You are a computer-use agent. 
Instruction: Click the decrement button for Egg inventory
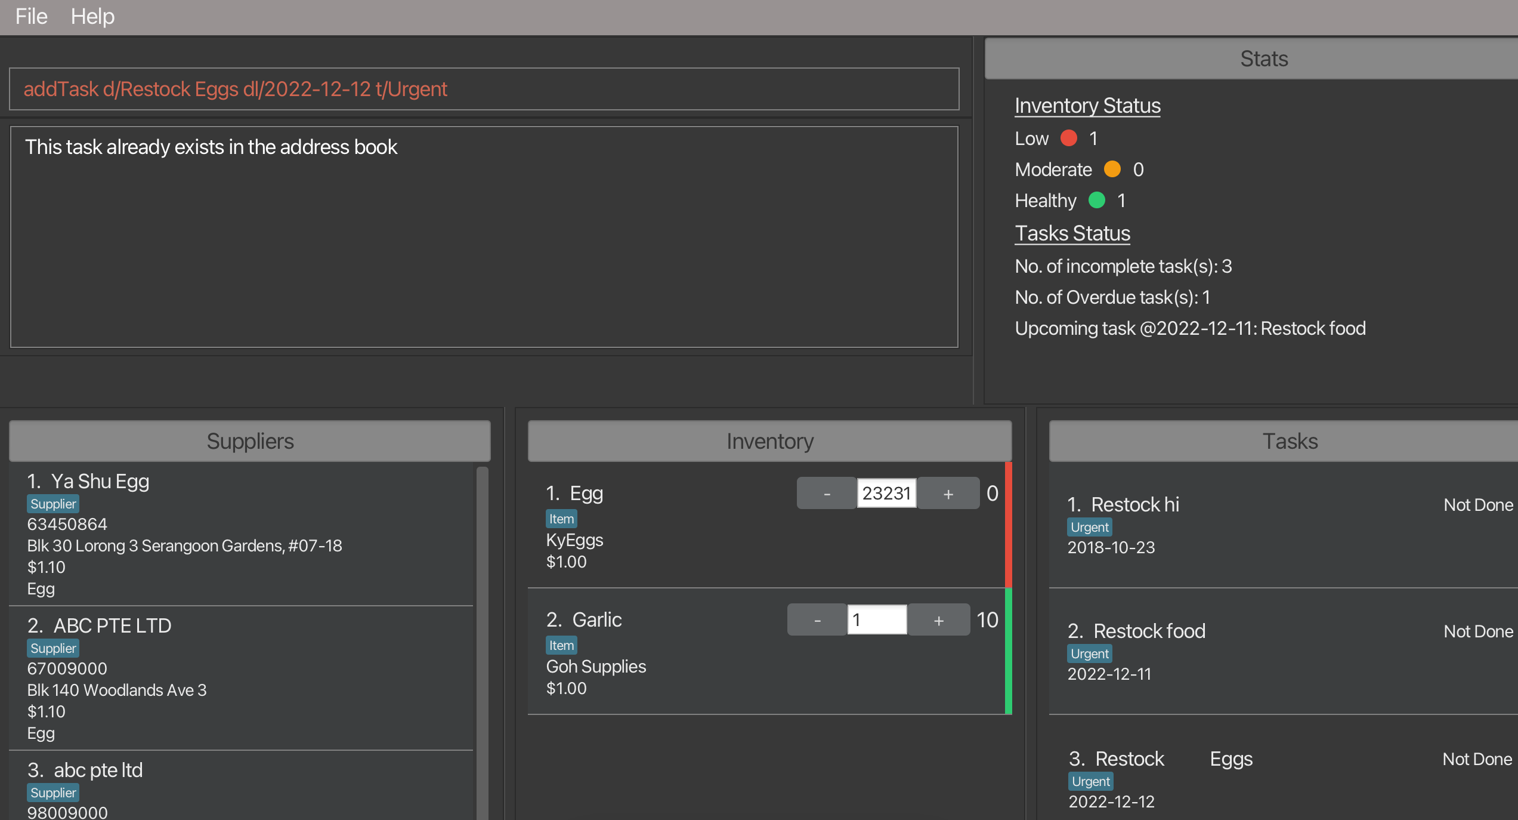[824, 493]
